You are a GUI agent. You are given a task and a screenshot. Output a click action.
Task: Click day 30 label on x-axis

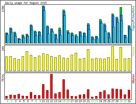[x=125, y=101]
